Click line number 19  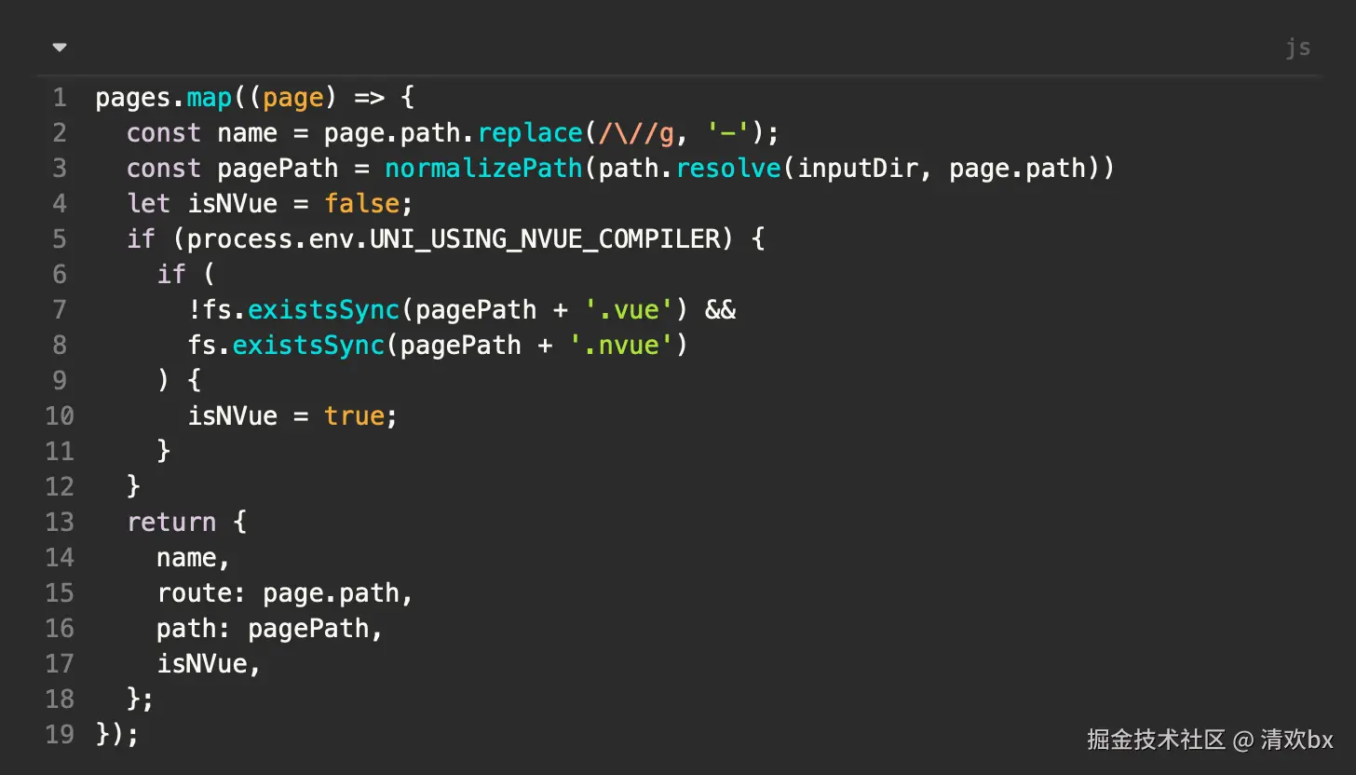point(60,735)
